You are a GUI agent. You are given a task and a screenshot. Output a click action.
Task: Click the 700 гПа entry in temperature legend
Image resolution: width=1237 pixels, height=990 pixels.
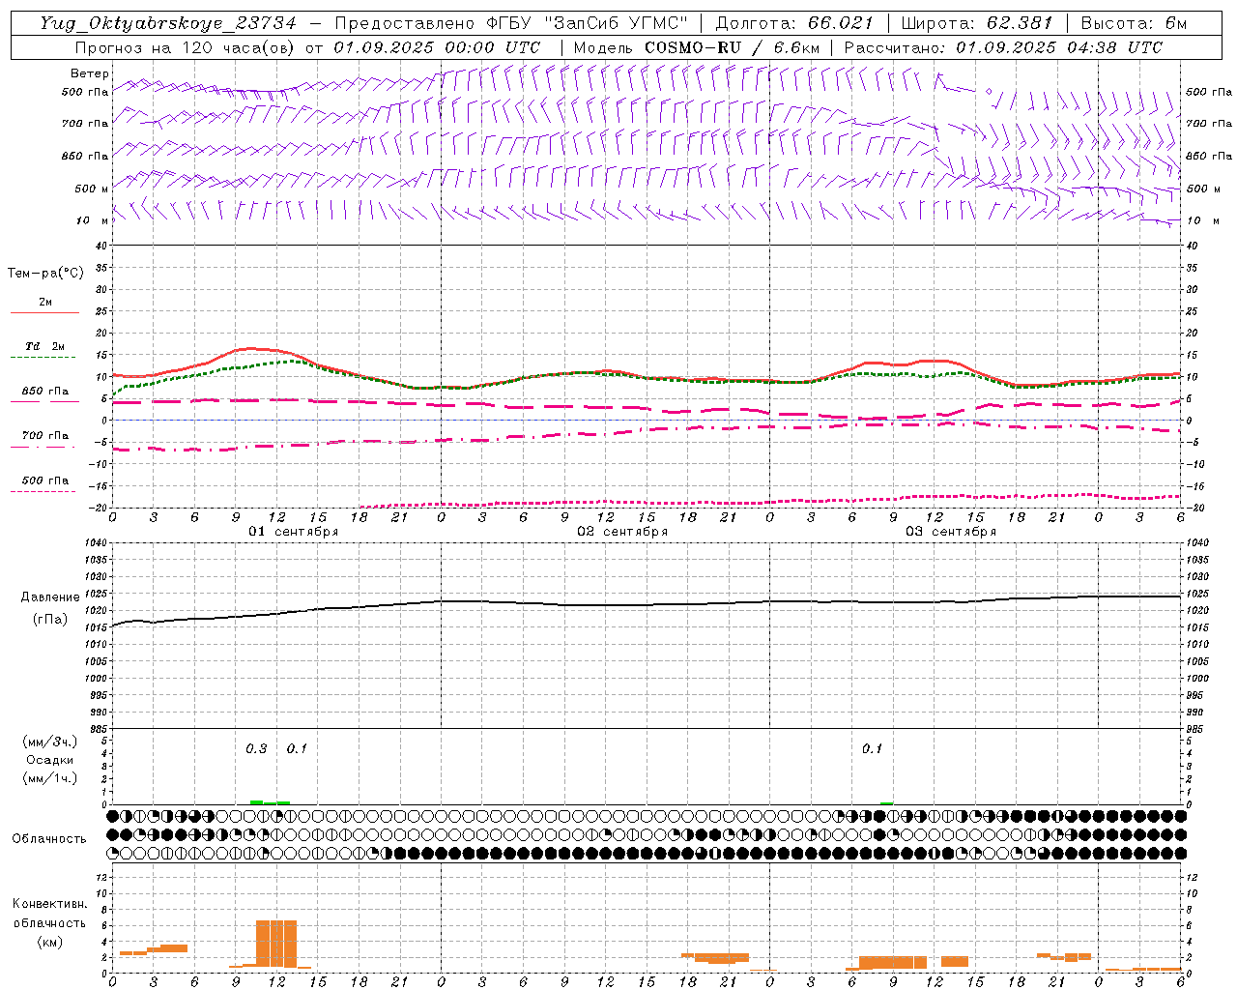[x=45, y=435]
